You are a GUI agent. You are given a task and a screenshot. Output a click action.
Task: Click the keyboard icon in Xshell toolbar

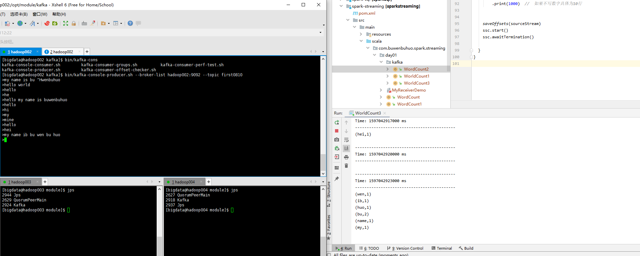[x=84, y=23]
